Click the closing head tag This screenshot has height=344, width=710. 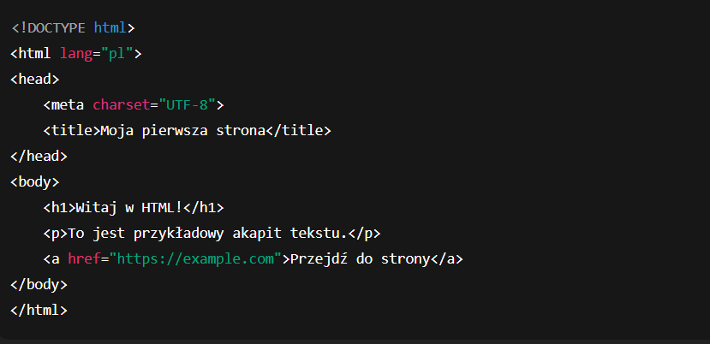tap(39, 156)
